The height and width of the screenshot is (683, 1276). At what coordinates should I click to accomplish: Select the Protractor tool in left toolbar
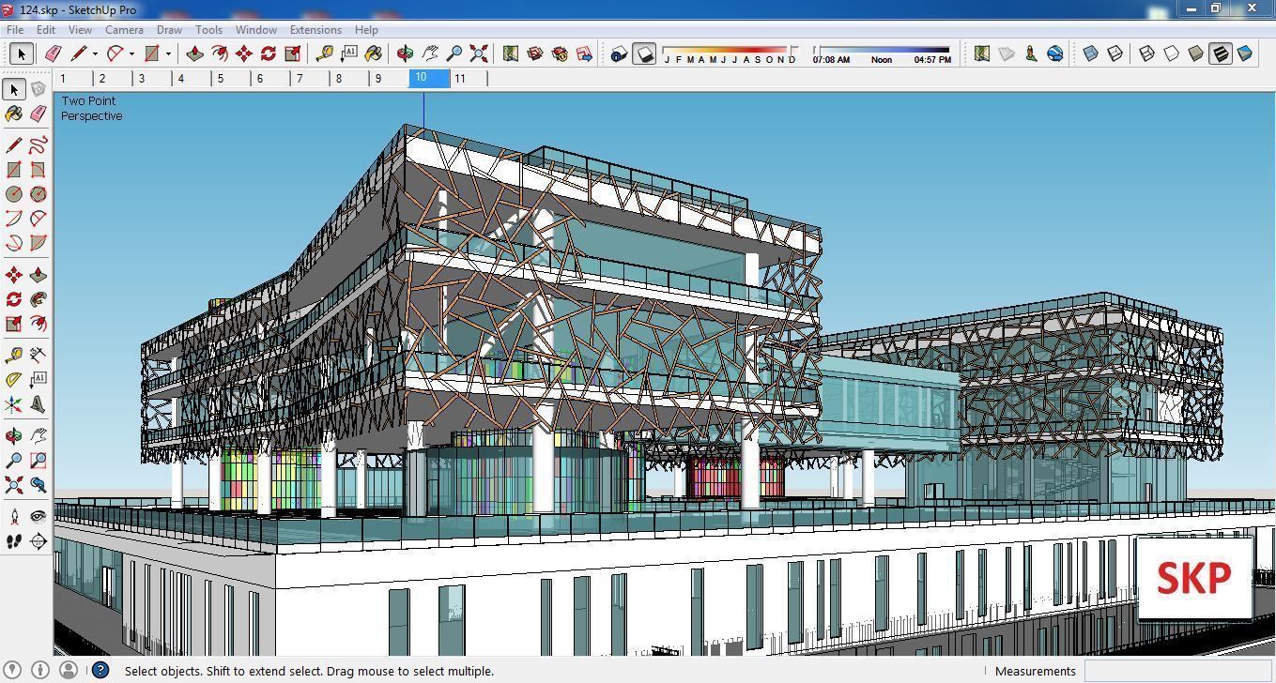pyautogui.click(x=13, y=380)
